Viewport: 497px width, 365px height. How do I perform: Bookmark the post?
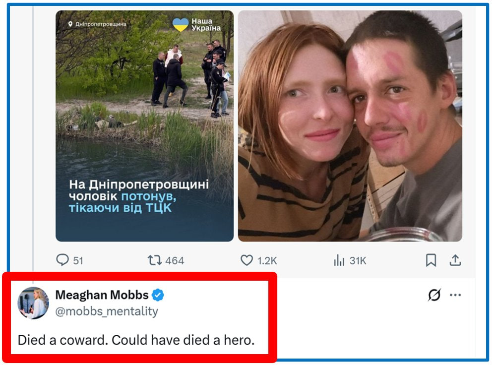(431, 260)
